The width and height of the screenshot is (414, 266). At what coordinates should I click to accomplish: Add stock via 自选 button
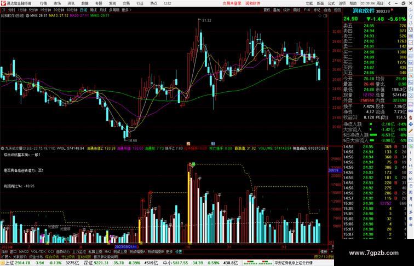tap(327, 10)
